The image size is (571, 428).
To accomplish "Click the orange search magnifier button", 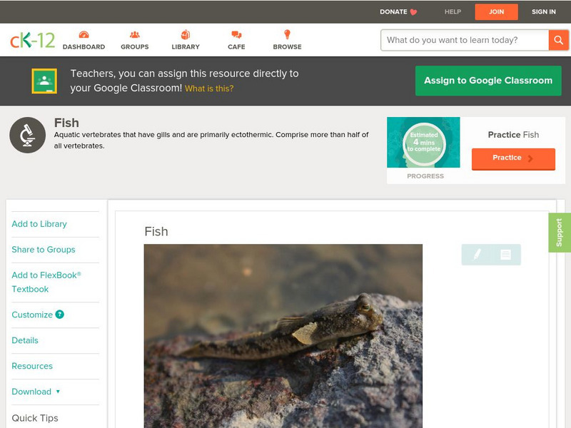I will pos(558,40).
